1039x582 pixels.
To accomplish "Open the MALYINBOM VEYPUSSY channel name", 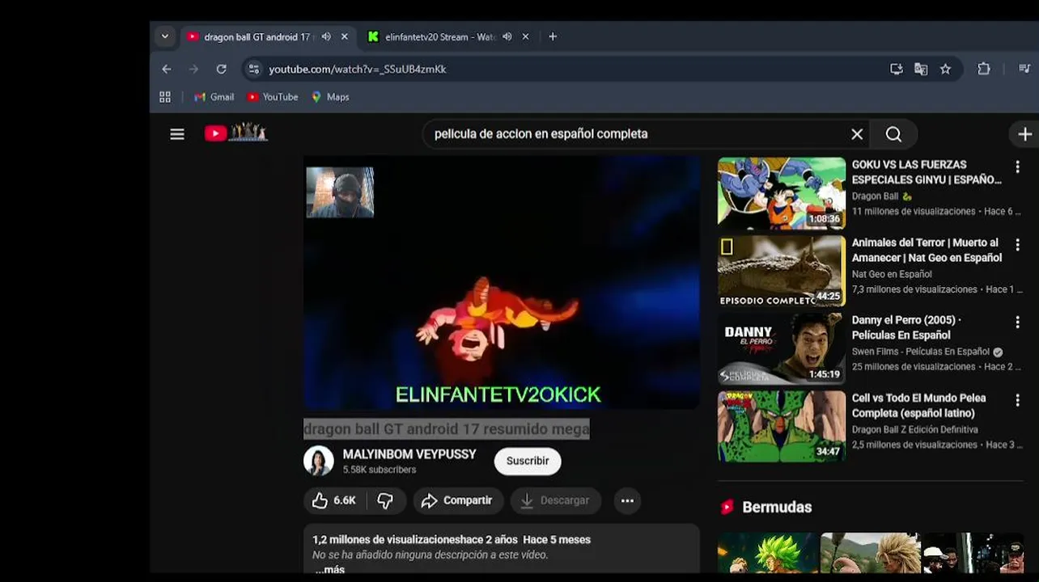I will tap(409, 454).
